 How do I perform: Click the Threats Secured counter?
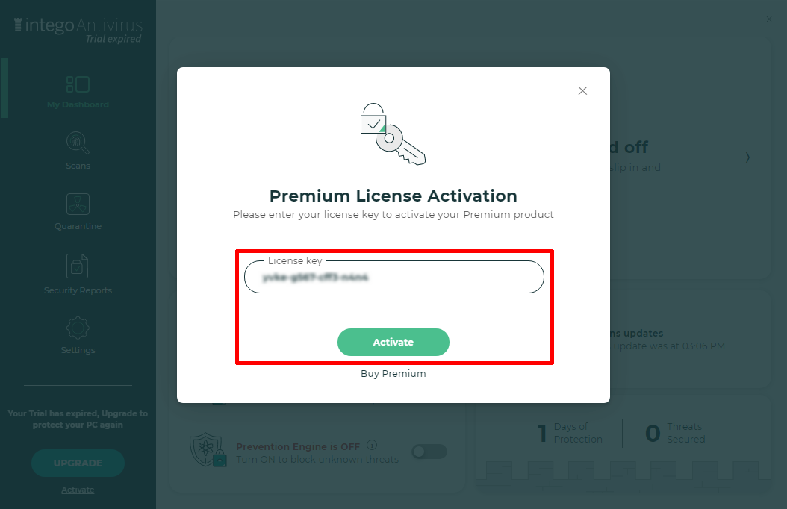675,433
